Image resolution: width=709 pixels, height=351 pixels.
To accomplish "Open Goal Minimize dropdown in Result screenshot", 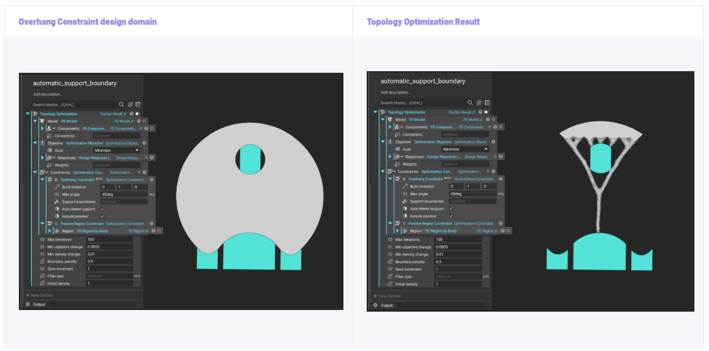I will point(465,149).
